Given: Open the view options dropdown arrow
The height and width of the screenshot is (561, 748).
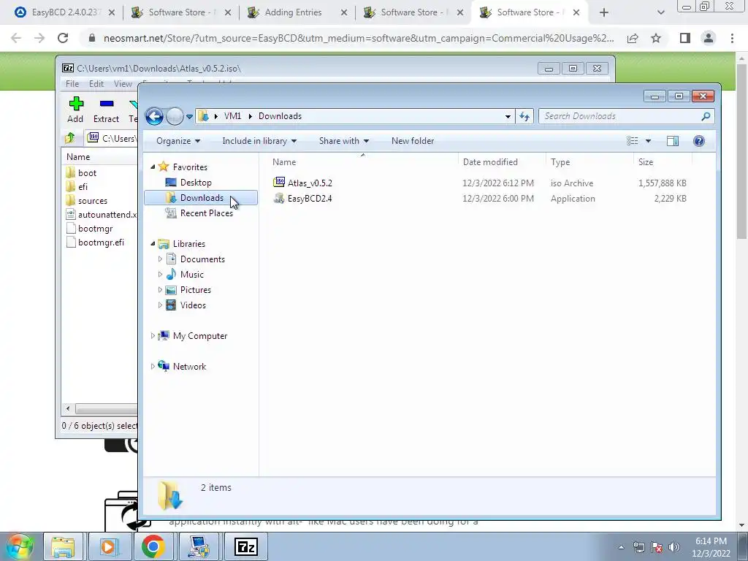Looking at the screenshot, I should (648, 141).
